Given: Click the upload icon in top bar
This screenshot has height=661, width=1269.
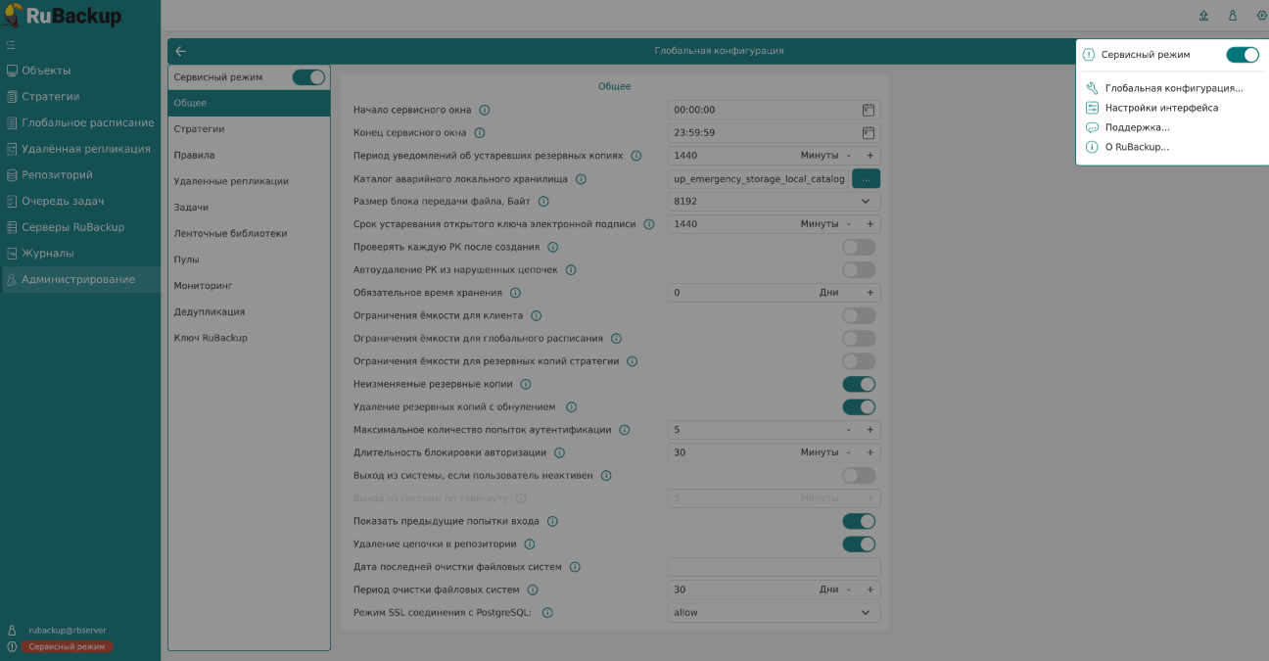Looking at the screenshot, I should tap(1203, 16).
